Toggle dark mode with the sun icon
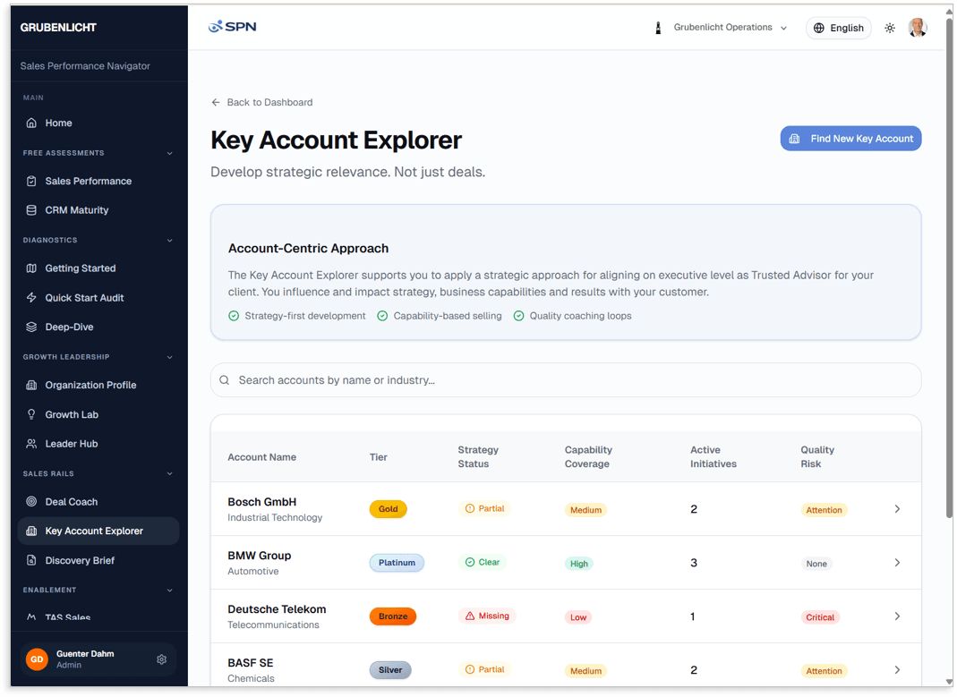The width and height of the screenshot is (957, 697). pos(890,28)
